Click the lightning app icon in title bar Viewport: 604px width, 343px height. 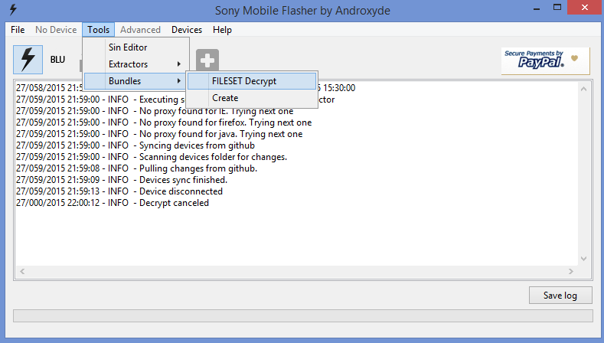[13, 10]
